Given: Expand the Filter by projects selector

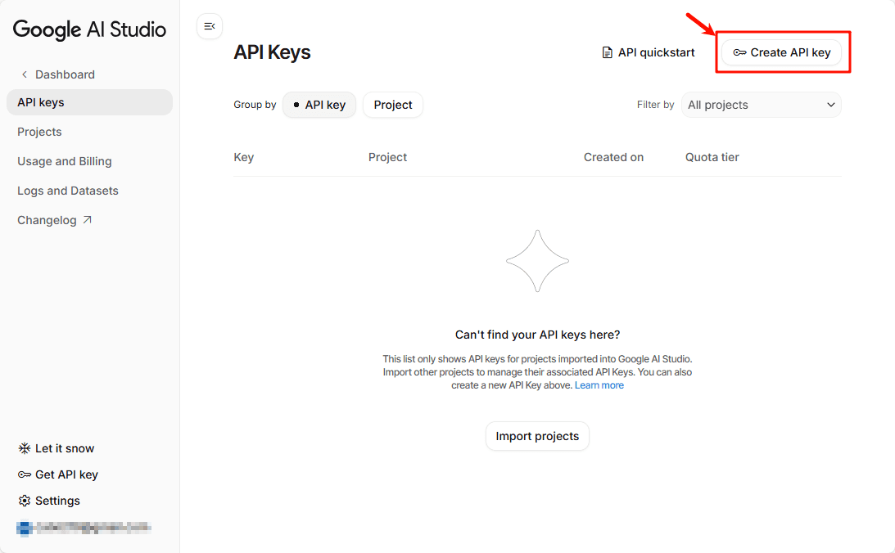Looking at the screenshot, I should [761, 105].
